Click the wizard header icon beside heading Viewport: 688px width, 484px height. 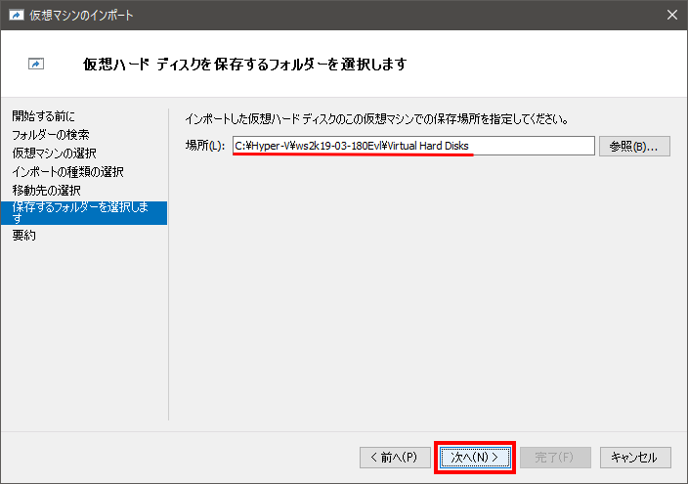tap(36, 65)
